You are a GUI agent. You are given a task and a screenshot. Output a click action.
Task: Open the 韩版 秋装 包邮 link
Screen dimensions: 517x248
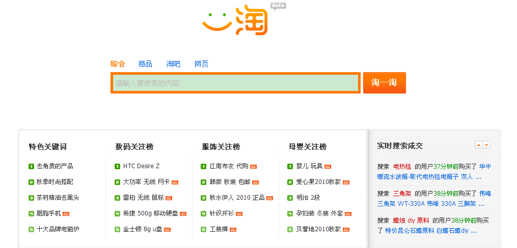[x=230, y=182]
